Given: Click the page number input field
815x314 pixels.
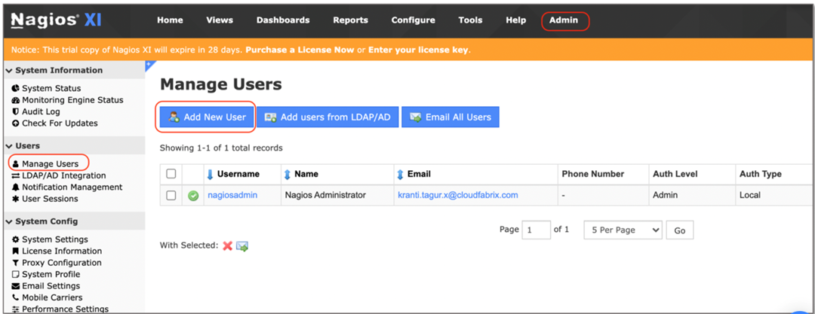Looking at the screenshot, I should pos(536,230).
